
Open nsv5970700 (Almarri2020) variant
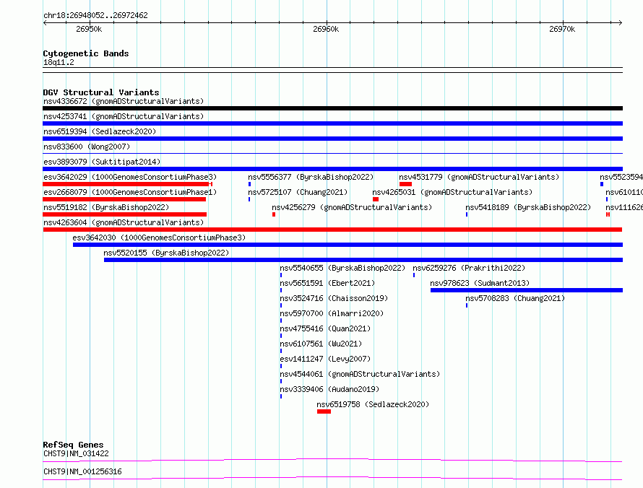(x=332, y=313)
